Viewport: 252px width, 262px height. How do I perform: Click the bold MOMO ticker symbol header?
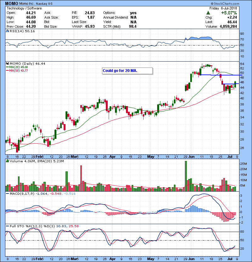12,3
